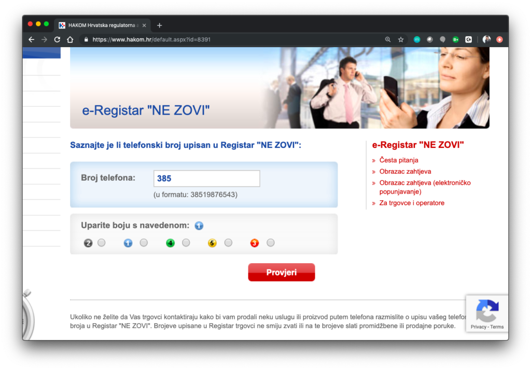This screenshot has width=531, height=370.
Task: Focus the Broj telefona input field
Action: pyautogui.click(x=206, y=179)
